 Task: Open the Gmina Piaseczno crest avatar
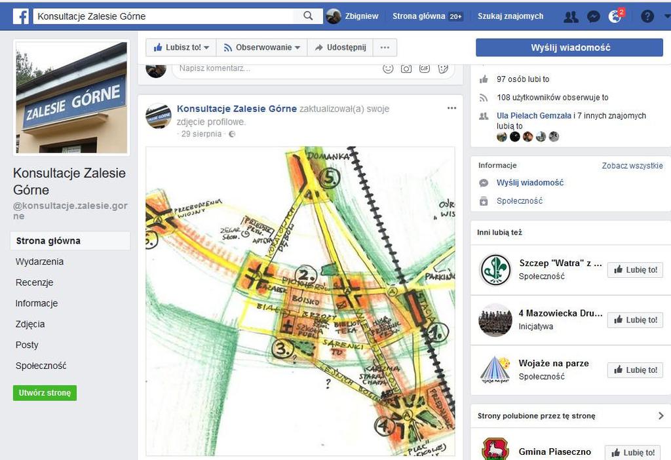[x=495, y=449]
